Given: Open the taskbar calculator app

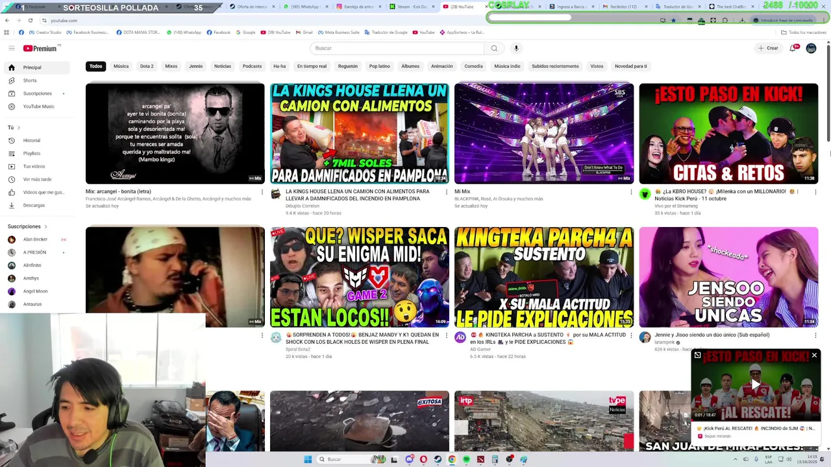Looking at the screenshot, I should coord(495,459).
